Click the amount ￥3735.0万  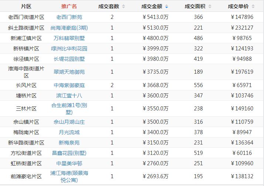155,72
